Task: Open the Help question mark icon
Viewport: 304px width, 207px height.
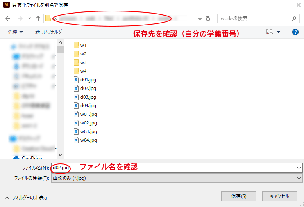Action: 295,32
